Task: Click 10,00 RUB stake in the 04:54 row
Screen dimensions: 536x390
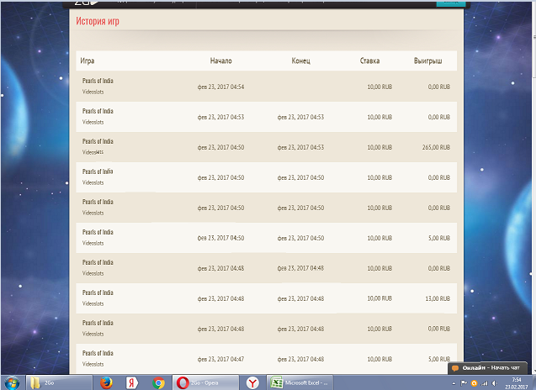Action: [379, 87]
